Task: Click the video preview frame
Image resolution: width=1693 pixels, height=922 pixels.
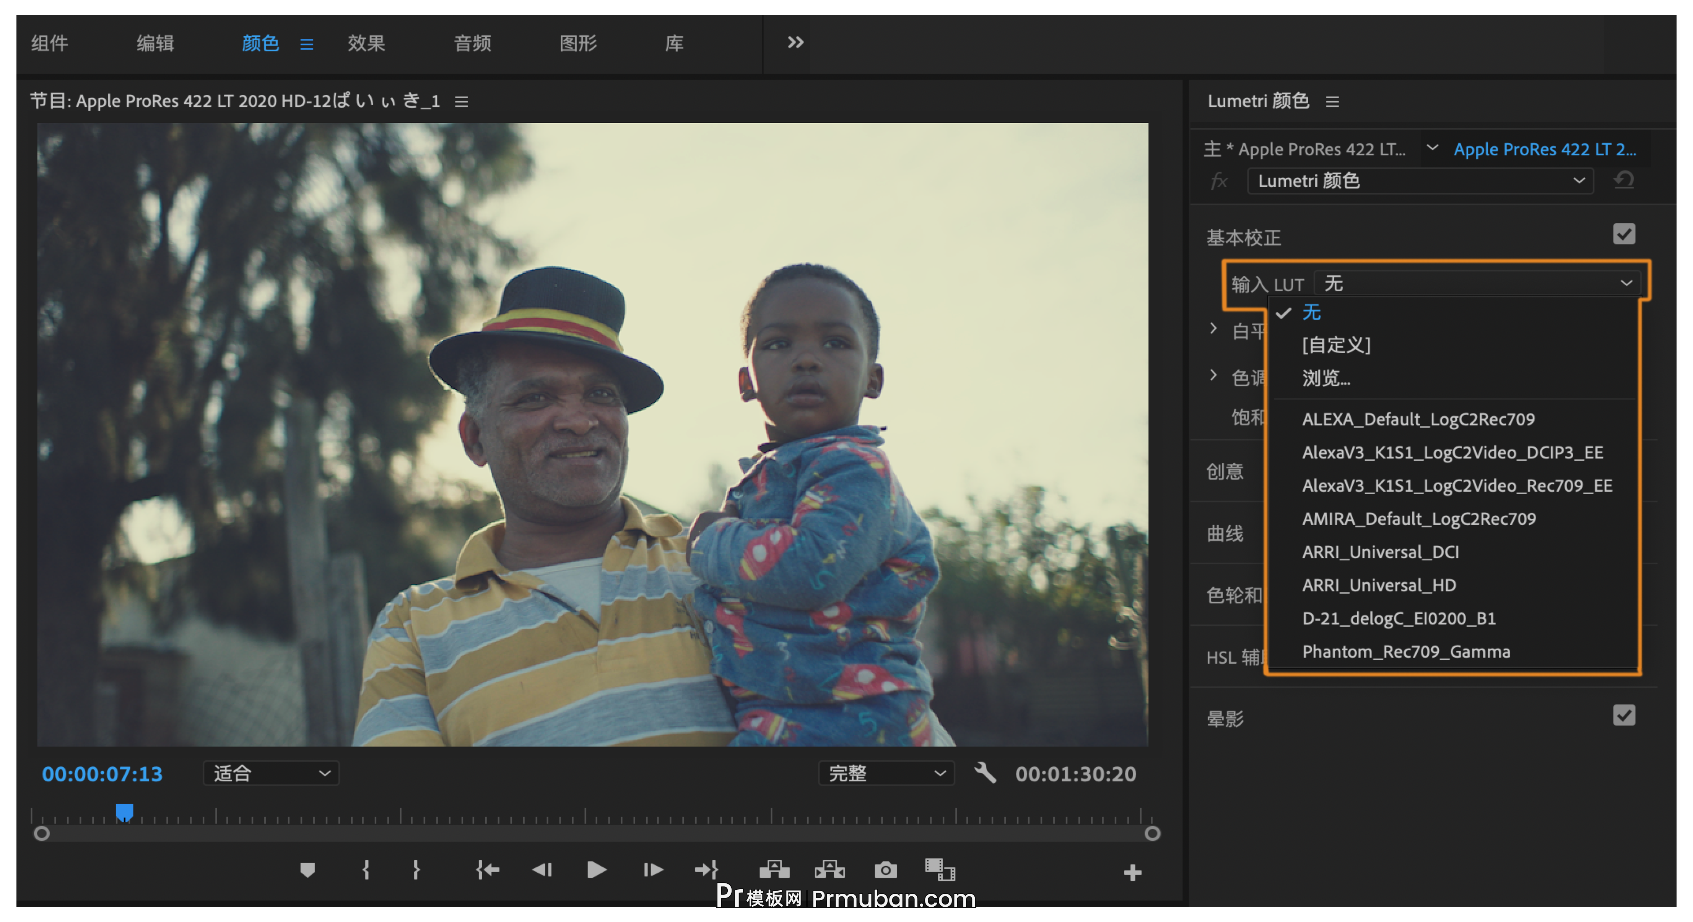Action: point(593,434)
